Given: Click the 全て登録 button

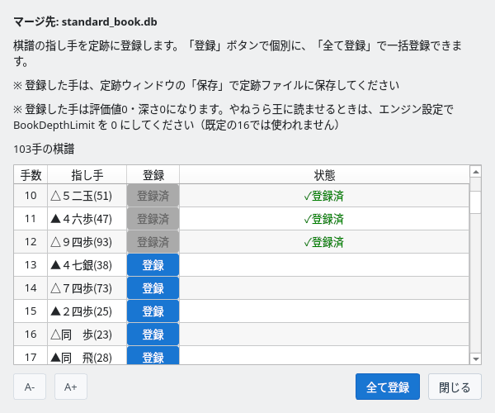Looking at the screenshot, I should click(x=388, y=387).
